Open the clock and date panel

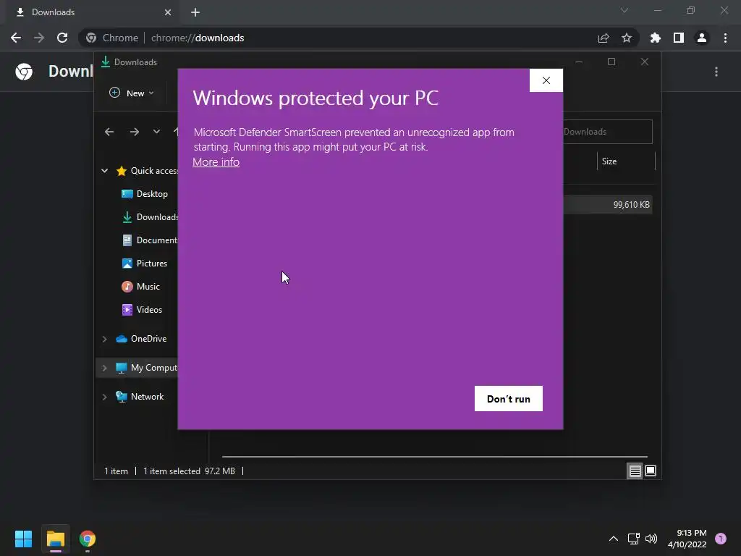pos(687,539)
